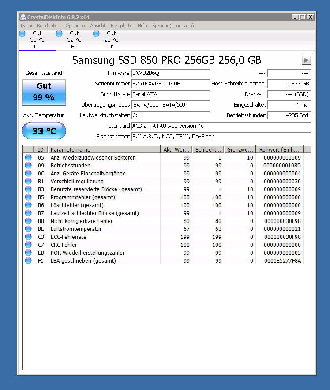The width and height of the screenshot is (330, 390).
Task: Click the Gut 99 % health status button
Action: click(x=44, y=93)
